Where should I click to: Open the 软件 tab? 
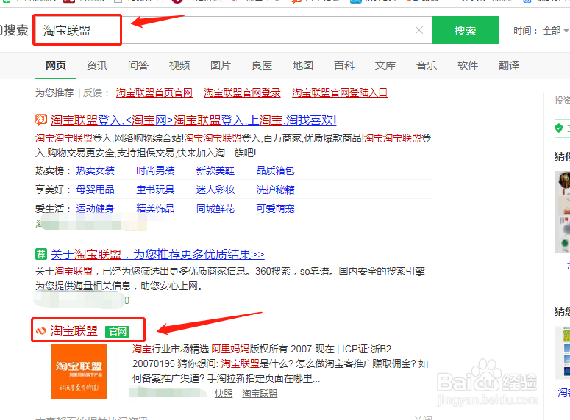tap(468, 65)
